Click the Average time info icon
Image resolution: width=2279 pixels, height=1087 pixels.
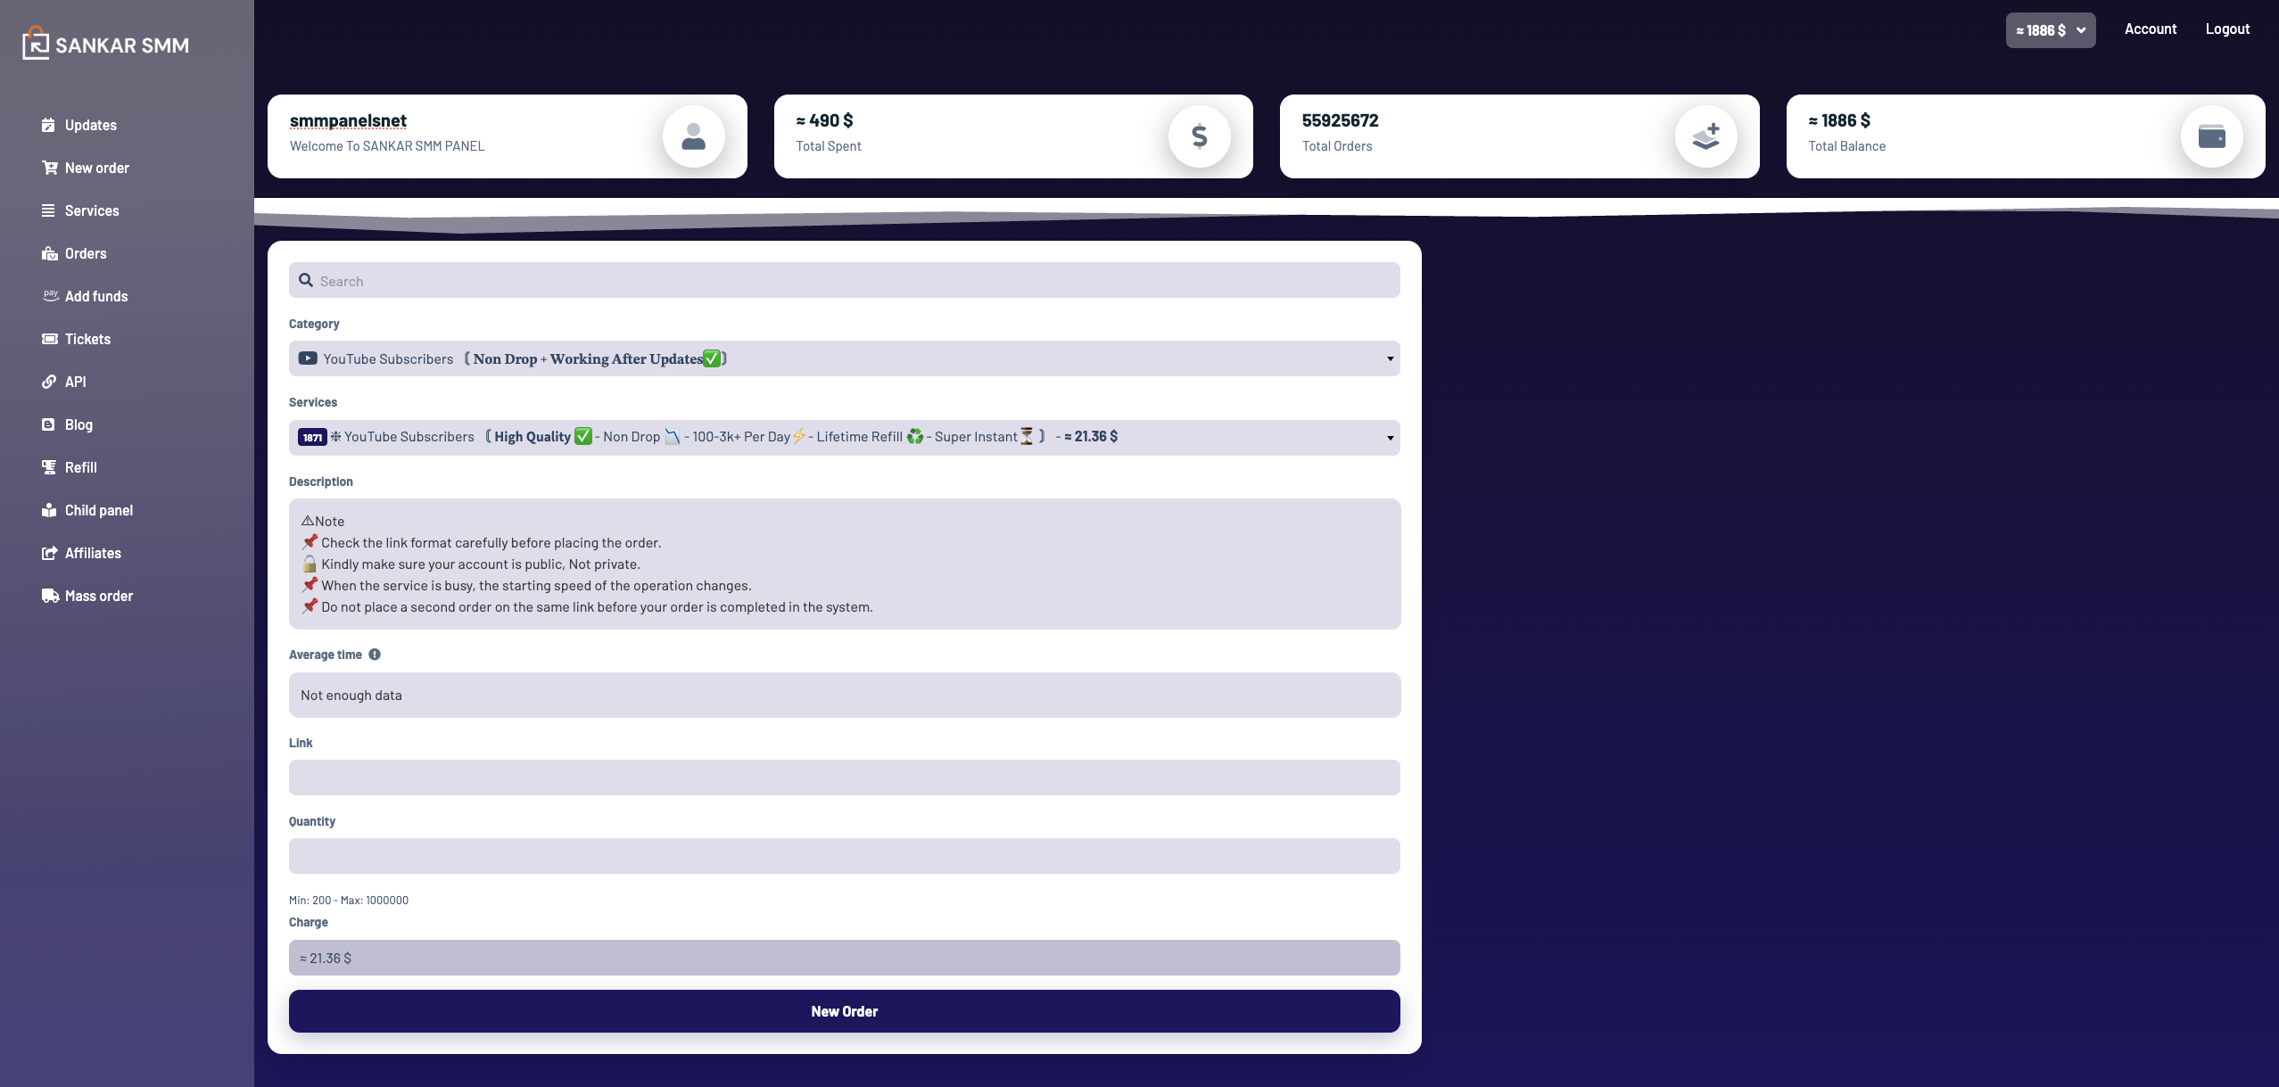pyautogui.click(x=375, y=655)
